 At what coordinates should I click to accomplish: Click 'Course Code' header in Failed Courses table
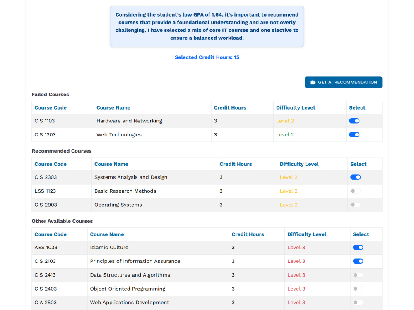pos(51,107)
